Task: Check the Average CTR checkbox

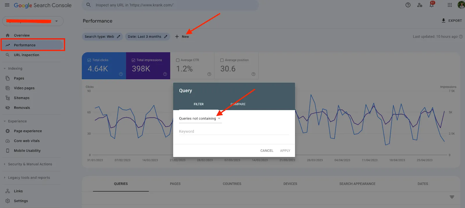Action: (x=178, y=60)
